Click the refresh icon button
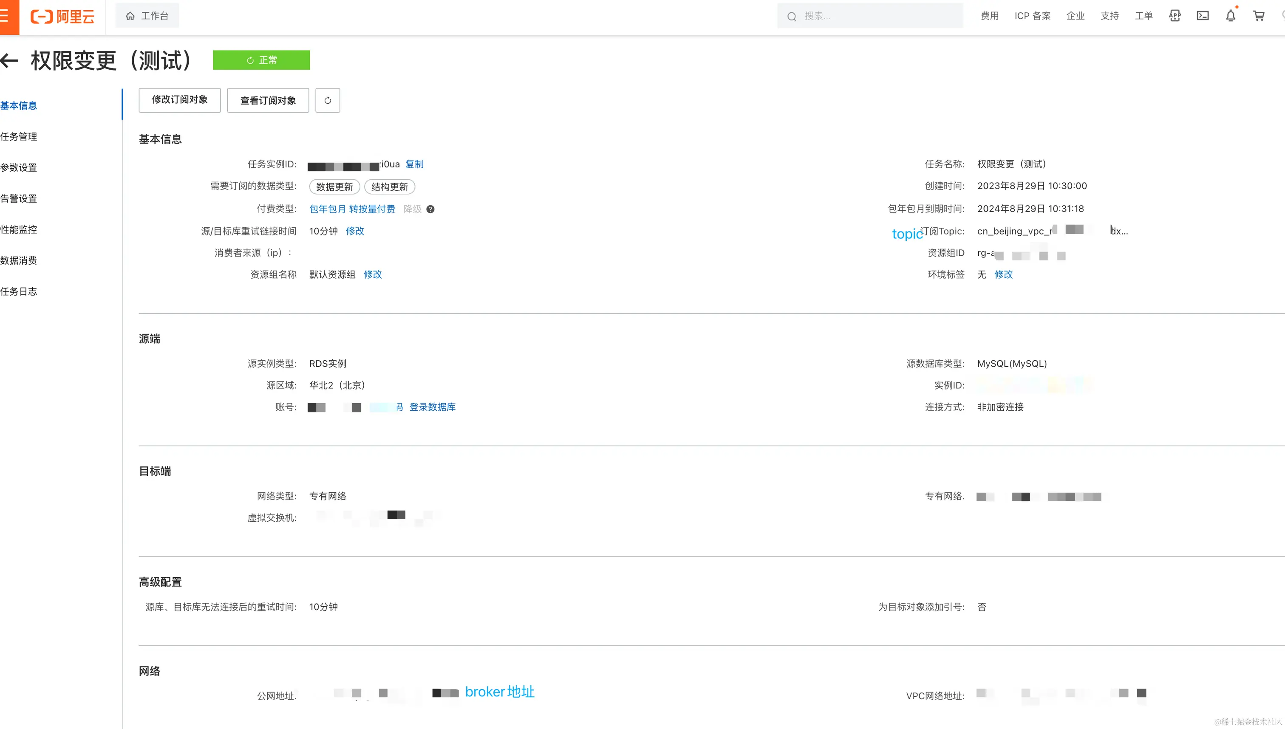The image size is (1285, 729). pos(328,101)
